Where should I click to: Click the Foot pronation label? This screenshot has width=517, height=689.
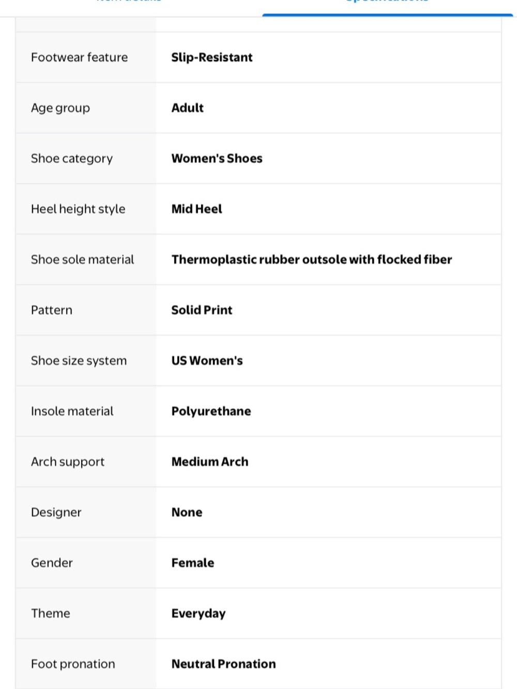click(73, 664)
